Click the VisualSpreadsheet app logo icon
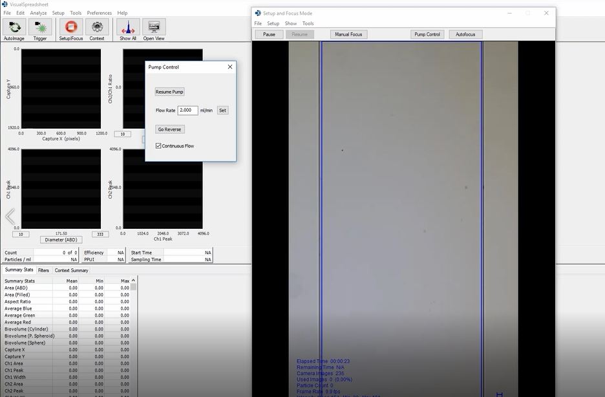This screenshot has height=397, width=605. [x=5, y=5]
